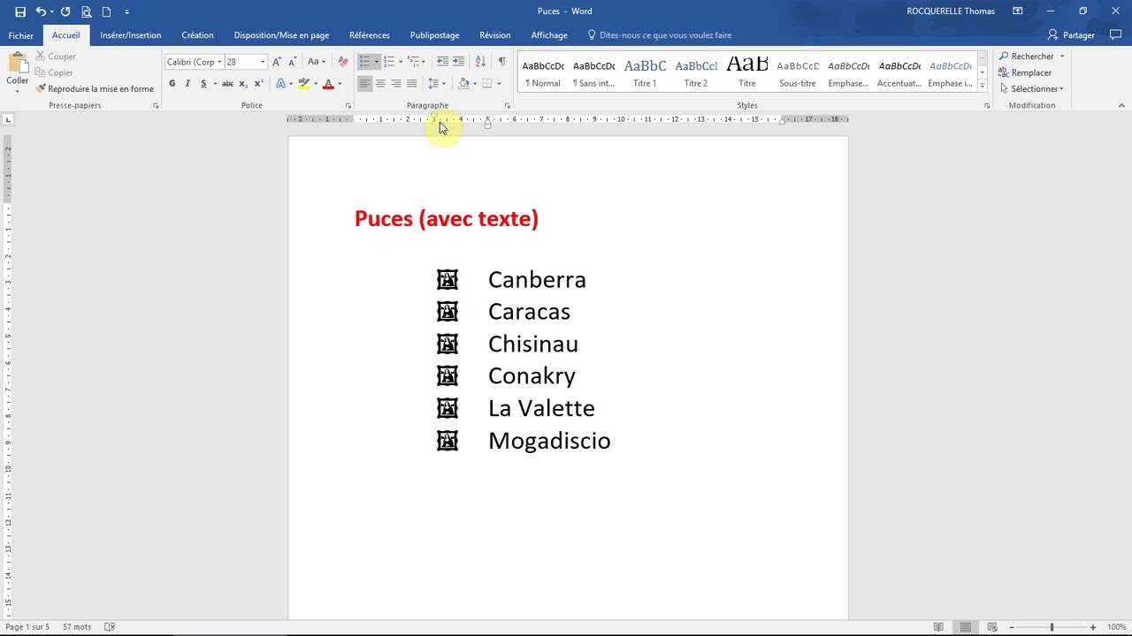1132x636 pixels.
Task: Apply the text effects icon (glowing A)
Action: point(280,84)
